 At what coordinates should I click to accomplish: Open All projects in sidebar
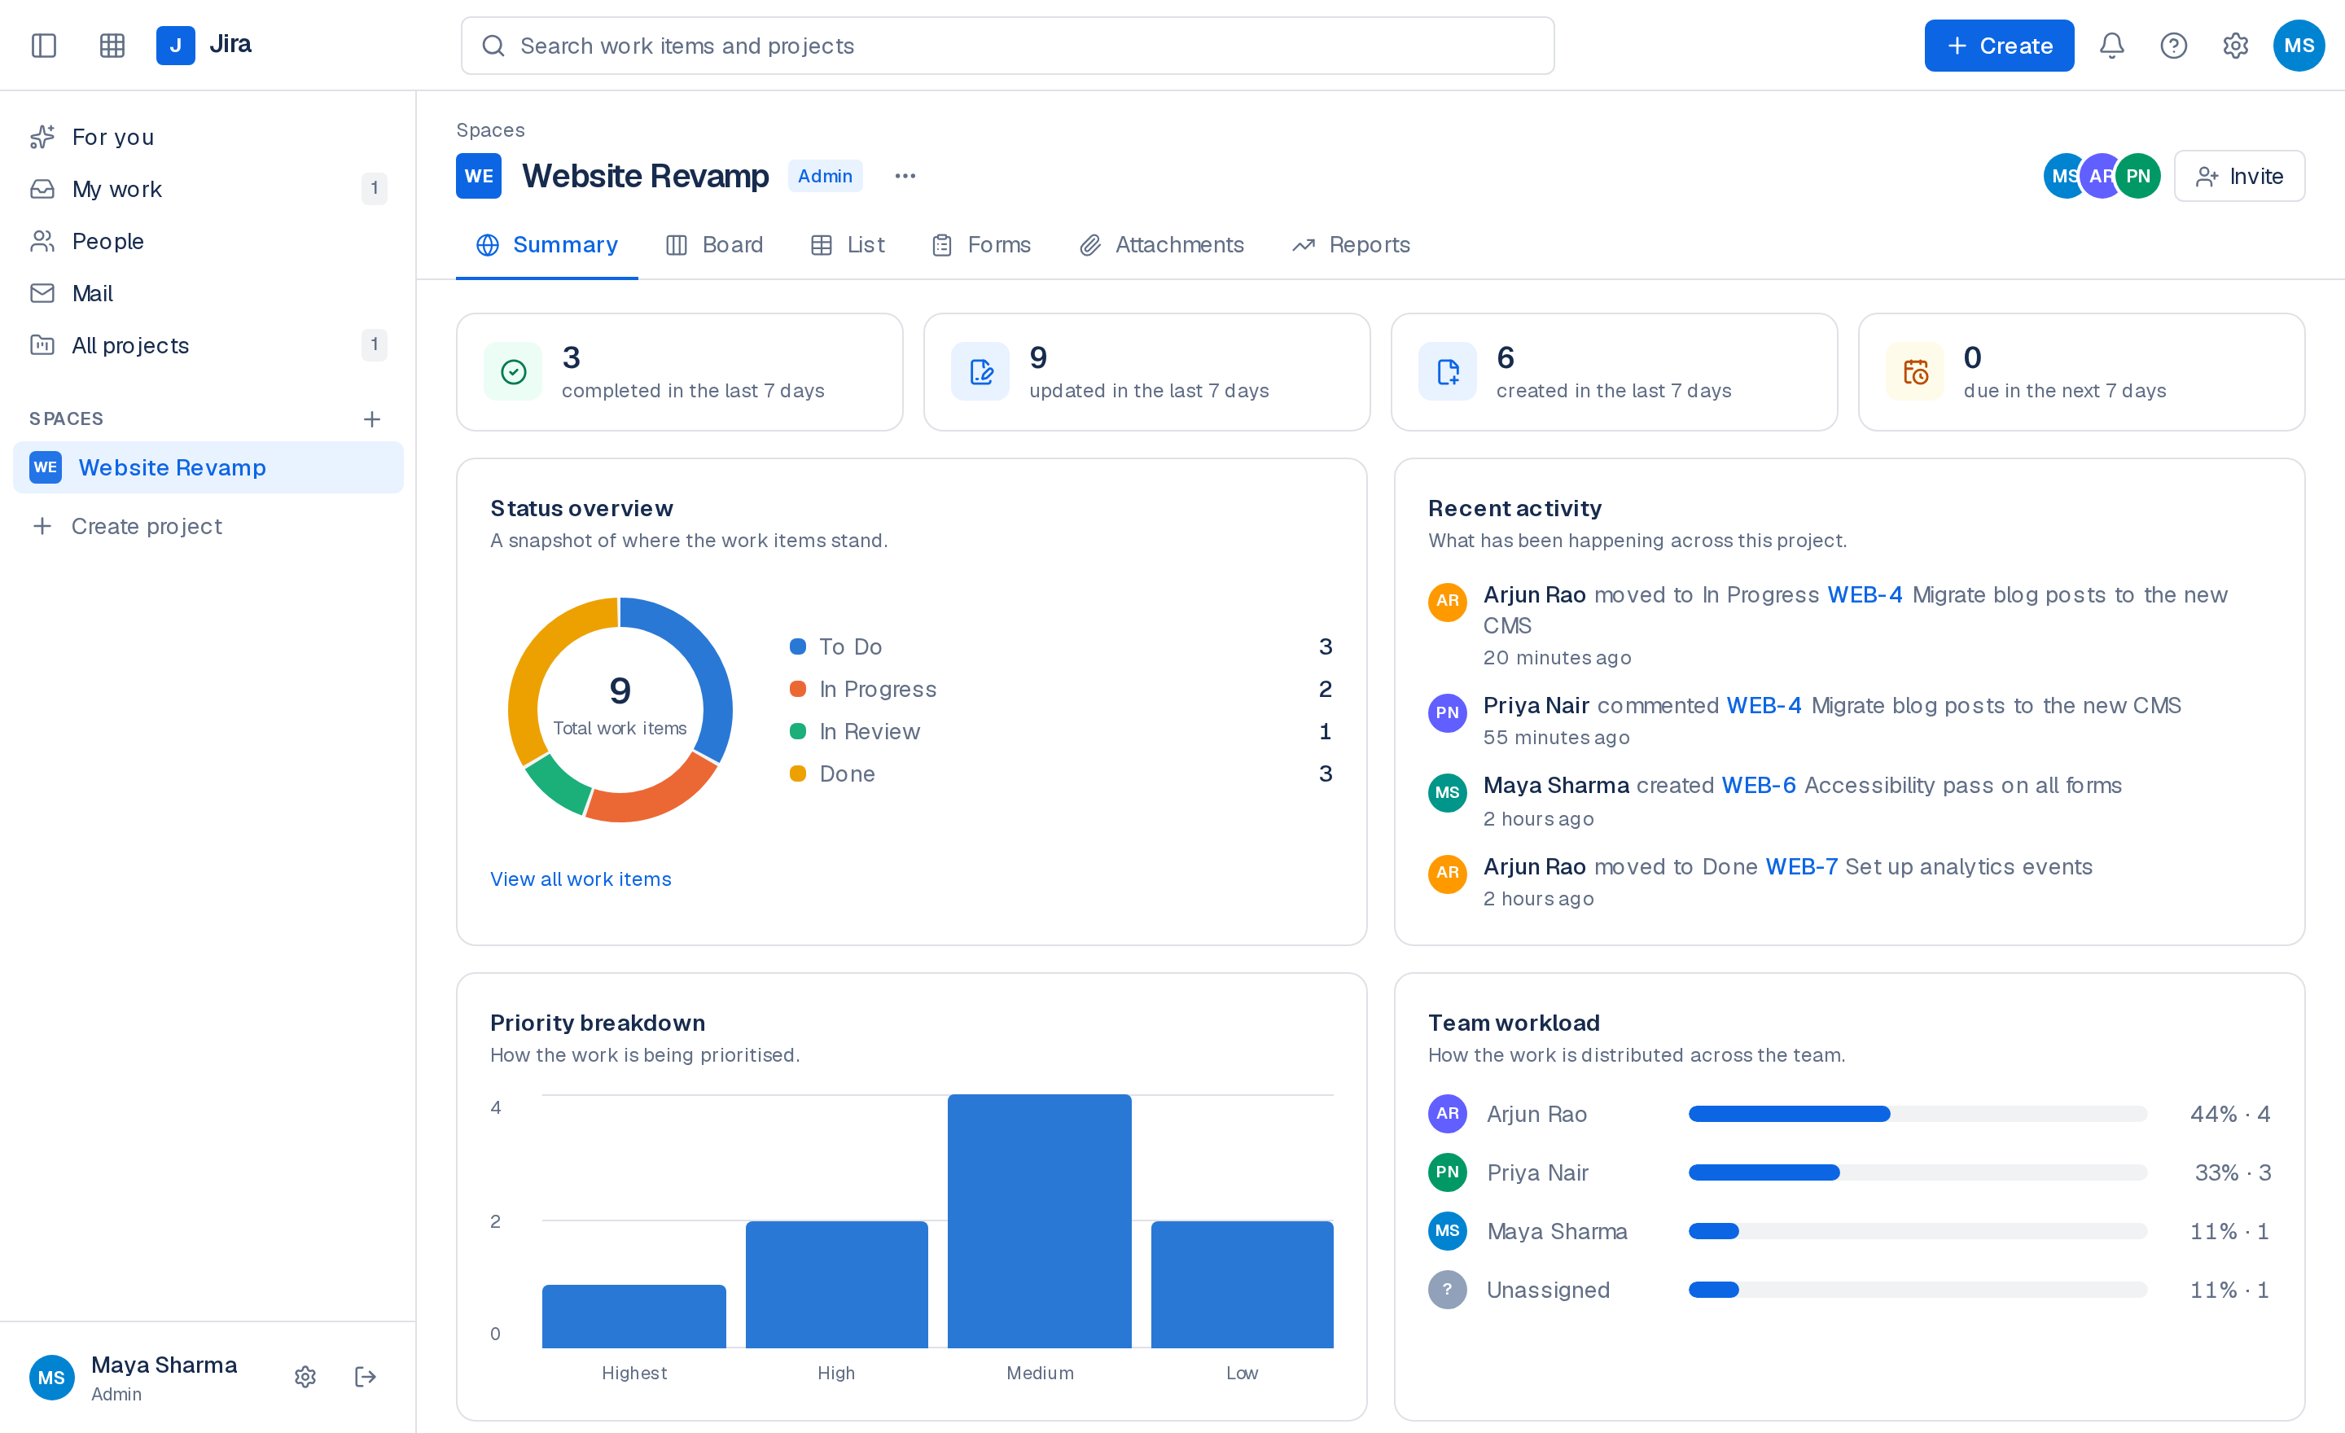[208, 345]
